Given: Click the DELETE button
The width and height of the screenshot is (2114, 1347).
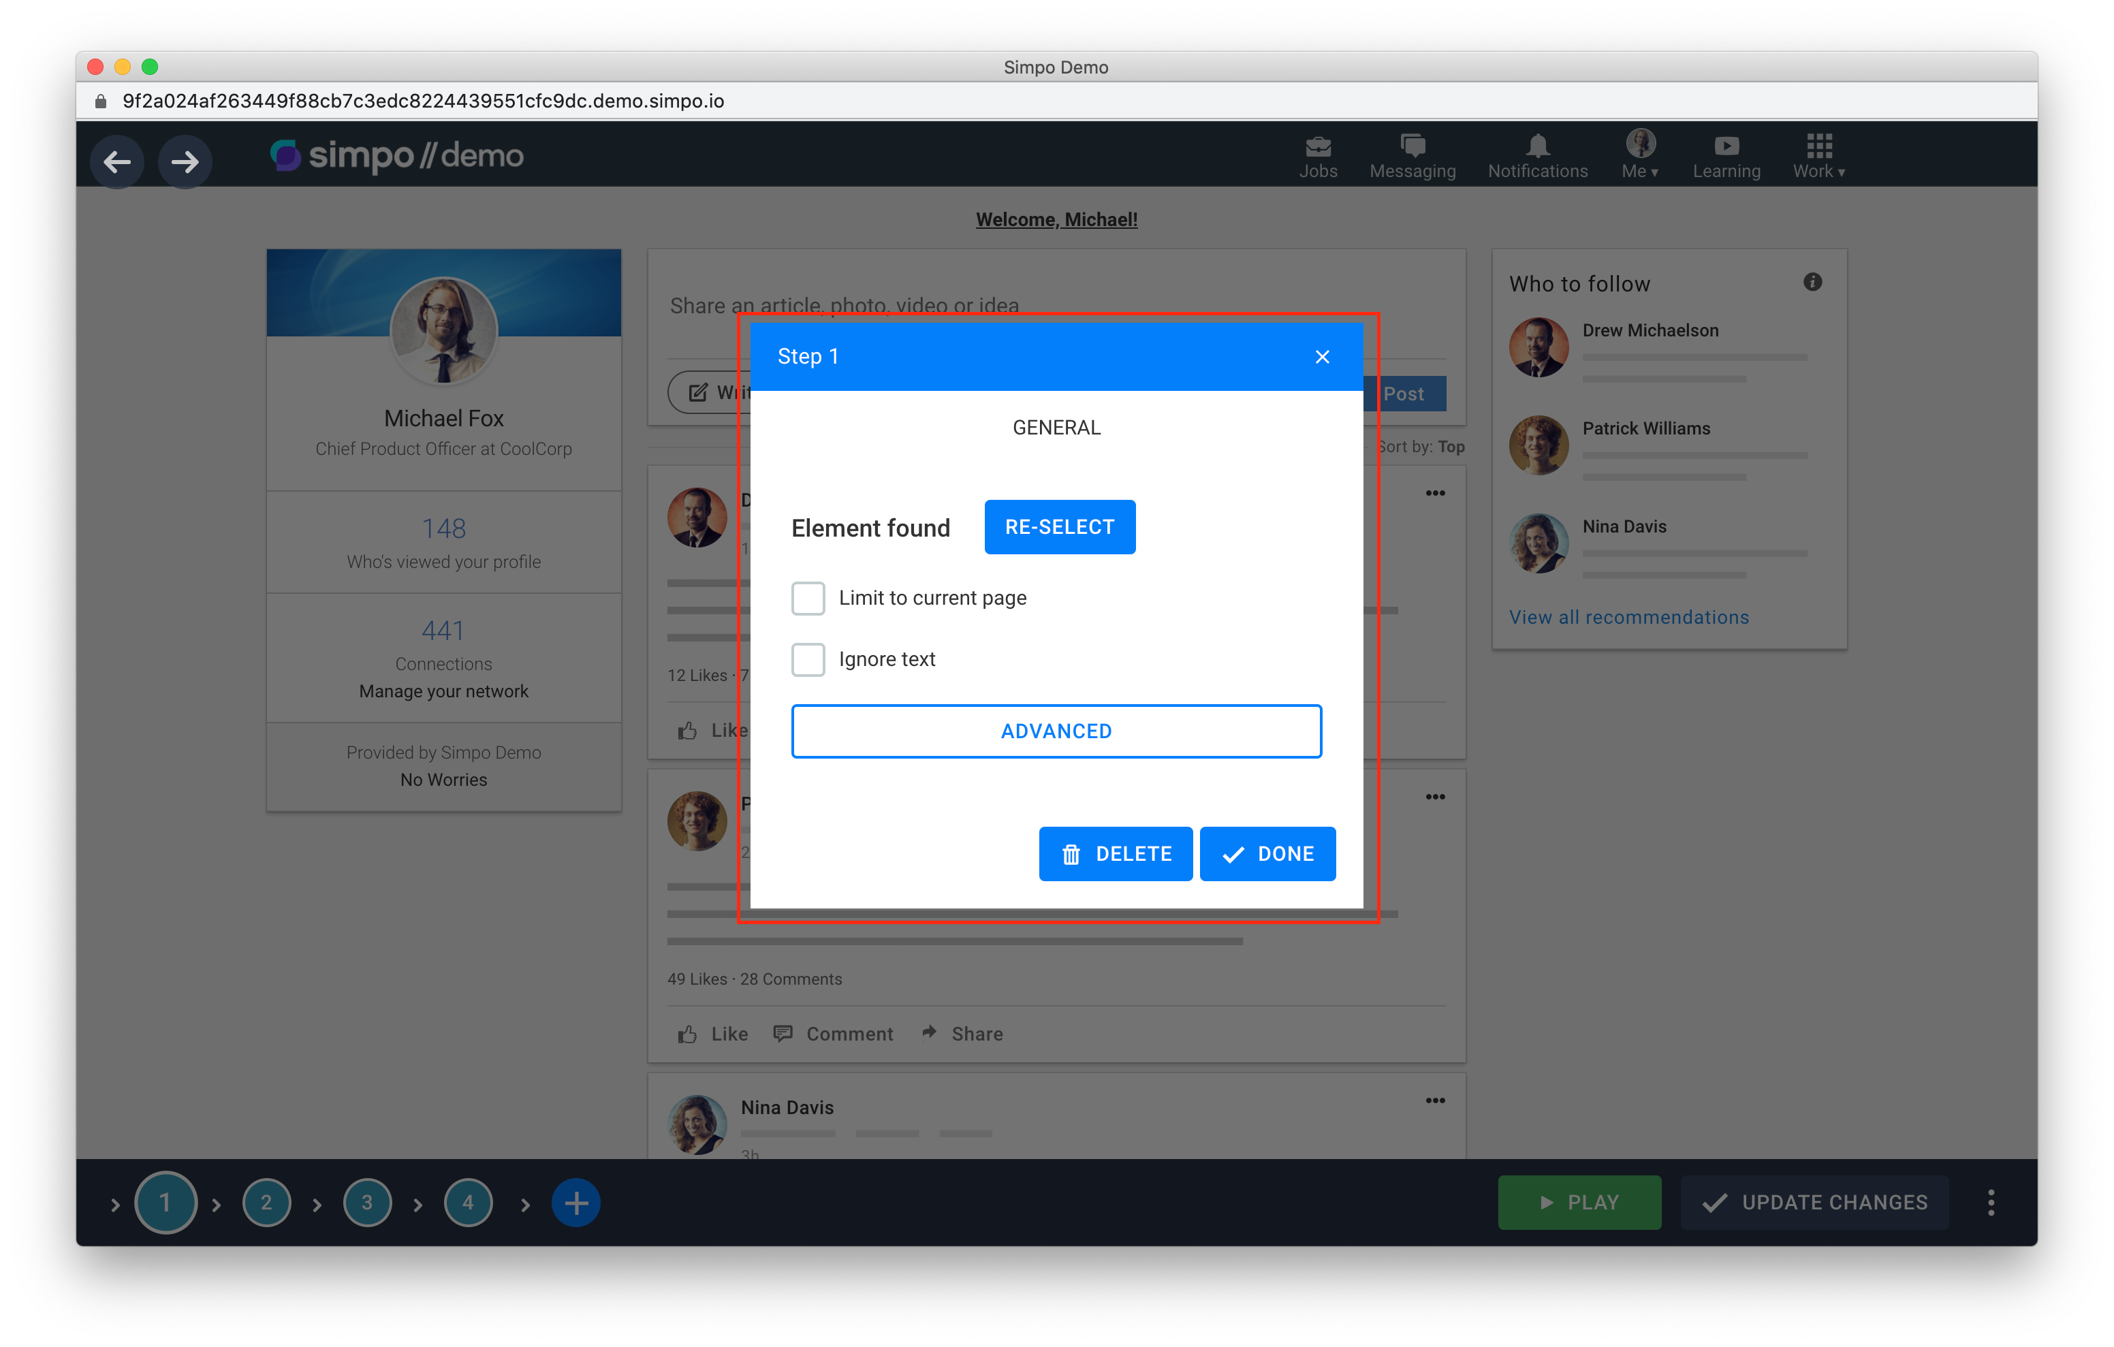Looking at the screenshot, I should (1116, 853).
